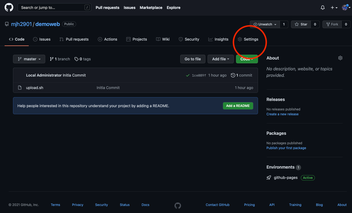The height and width of the screenshot is (213, 352).
Task: Switch to the Issues repository tab
Action: coord(42,39)
